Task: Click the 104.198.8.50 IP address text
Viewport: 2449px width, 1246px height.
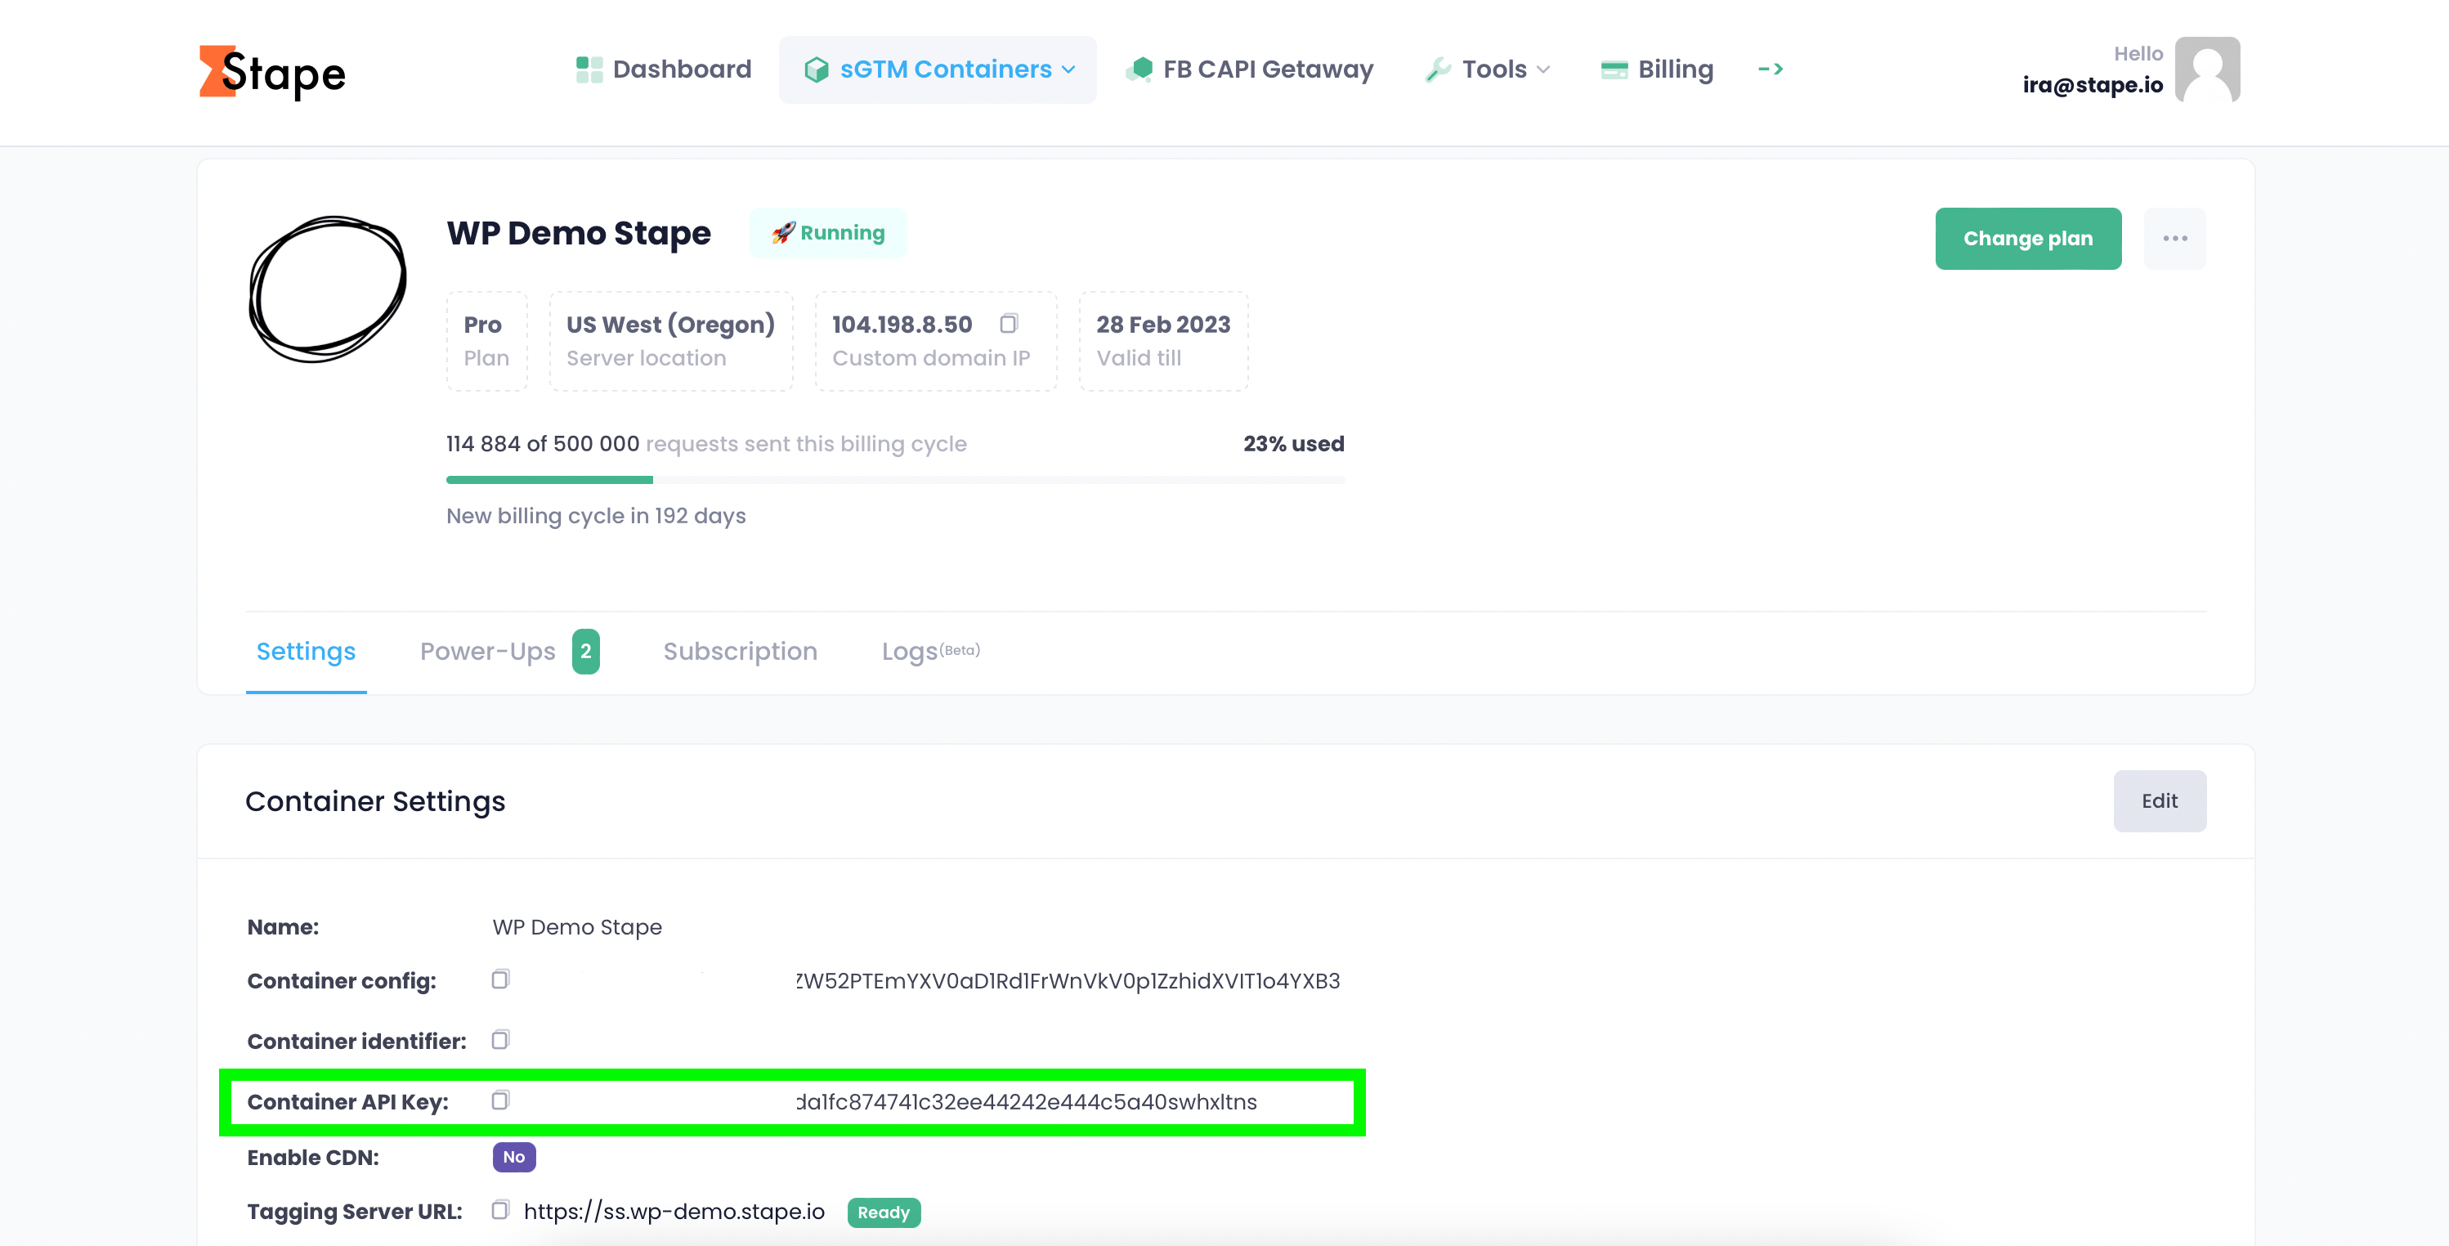Action: 902,325
